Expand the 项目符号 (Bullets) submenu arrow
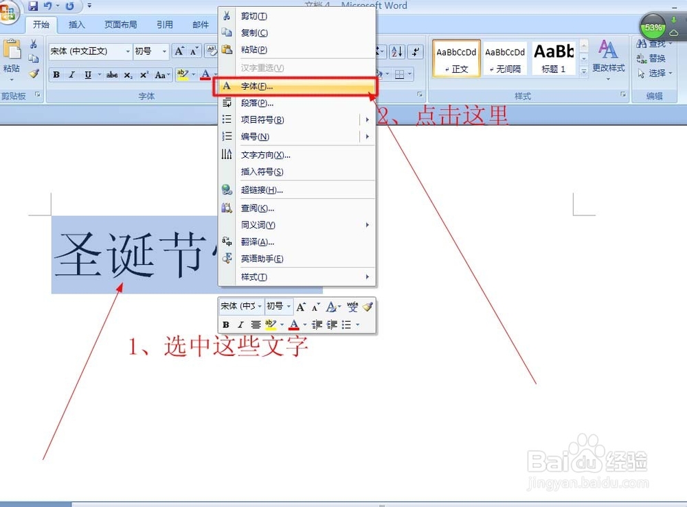The image size is (687, 507). pos(367,119)
